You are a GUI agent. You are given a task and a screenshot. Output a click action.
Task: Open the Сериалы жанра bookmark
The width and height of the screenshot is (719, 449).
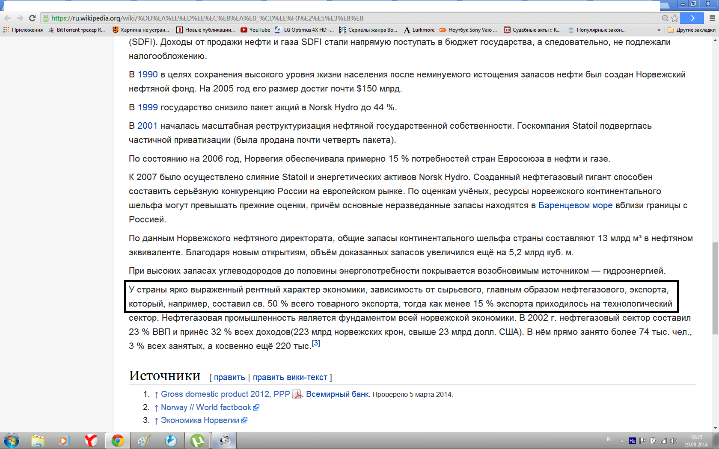tap(368, 30)
